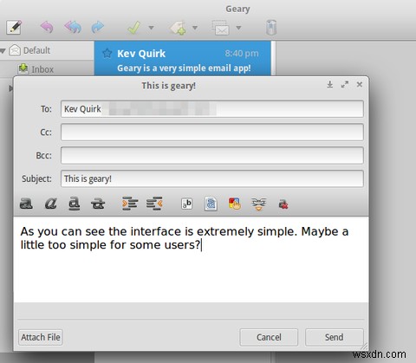Select Kev Quirk conversation row
Viewport: 416px width, 363px height.
click(x=183, y=58)
